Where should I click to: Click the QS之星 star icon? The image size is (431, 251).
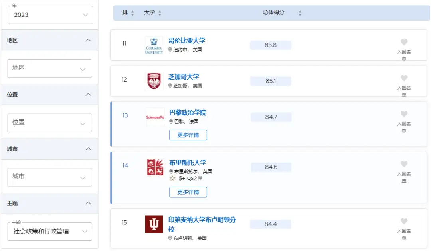click(x=172, y=178)
